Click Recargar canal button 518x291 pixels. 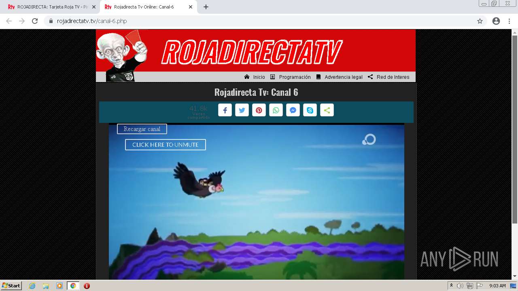tap(142, 129)
